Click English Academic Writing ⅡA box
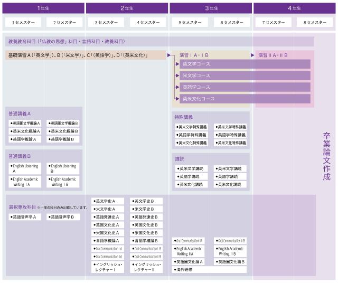This screenshot has width=338, height=283. click(x=189, y=251)
